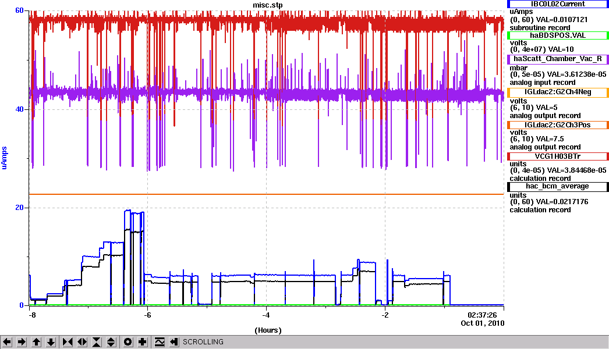The height and width of the screenshot is (349, 609).
Task: Click the circle auto-scale toolbar icon
Action: 128,342
